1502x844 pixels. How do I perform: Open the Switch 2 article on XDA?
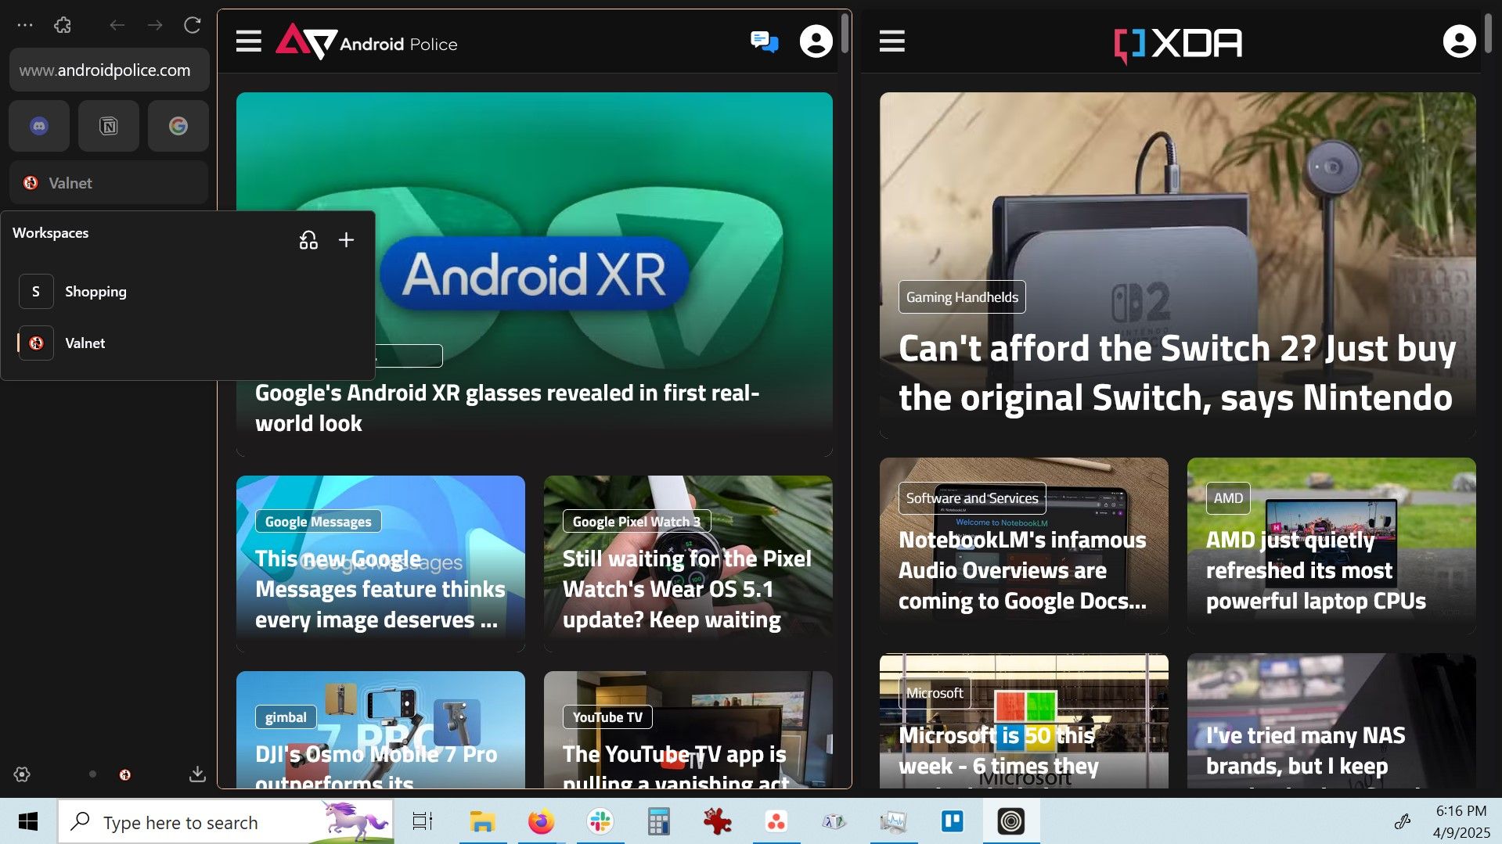1176,373
